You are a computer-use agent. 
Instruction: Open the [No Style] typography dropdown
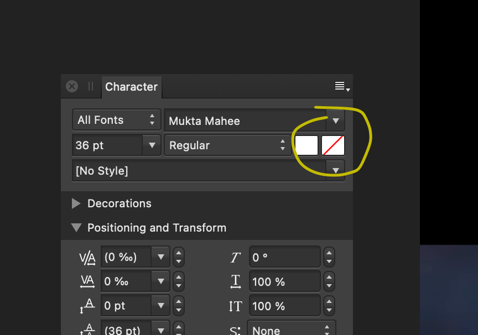[x=336, y=170]
